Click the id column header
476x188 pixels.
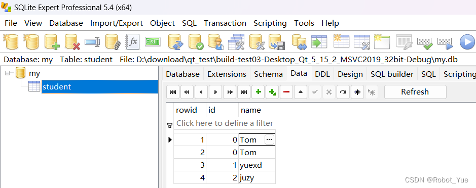coord(222,110)
